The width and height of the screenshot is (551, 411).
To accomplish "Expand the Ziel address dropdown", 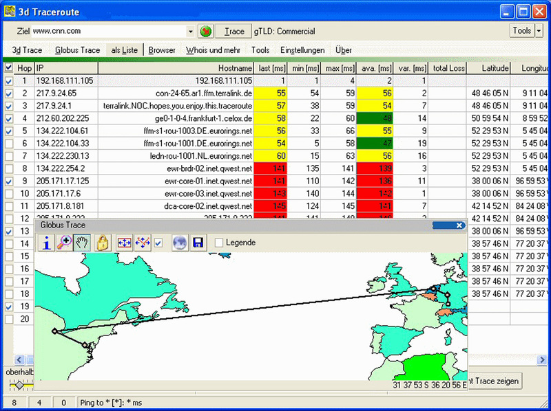I will (191, 32).
